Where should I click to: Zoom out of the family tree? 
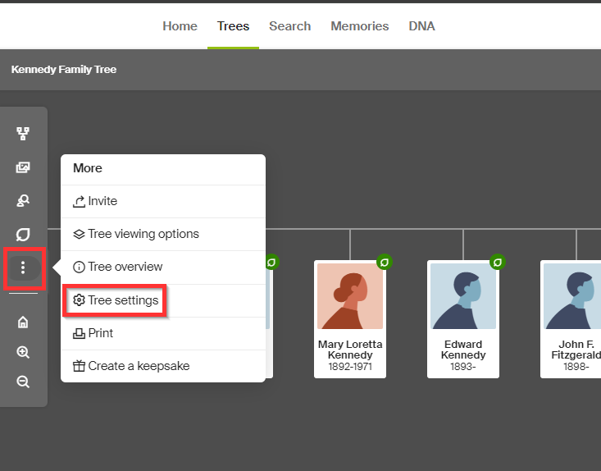point(23,382)
